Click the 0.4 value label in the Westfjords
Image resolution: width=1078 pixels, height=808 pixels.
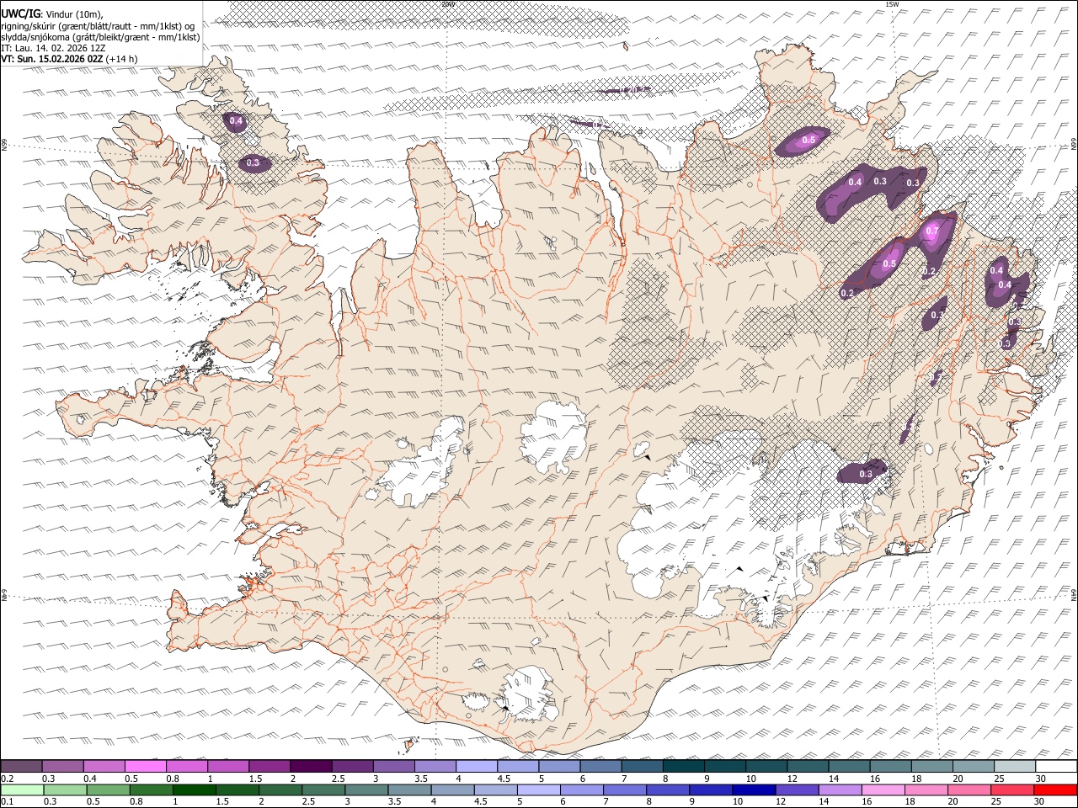pos(236,121)
